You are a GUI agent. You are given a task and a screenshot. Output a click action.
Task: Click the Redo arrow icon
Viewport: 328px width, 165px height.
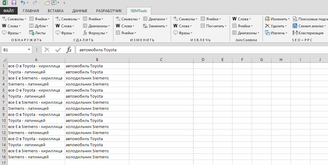pos(35,2)
